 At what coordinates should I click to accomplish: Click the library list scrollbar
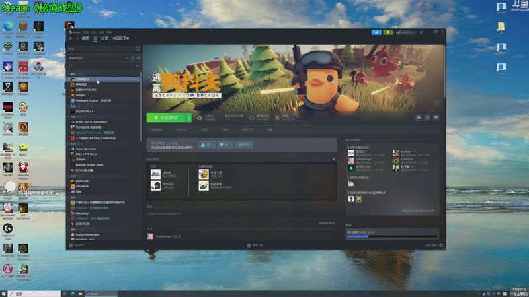(141, 108)
